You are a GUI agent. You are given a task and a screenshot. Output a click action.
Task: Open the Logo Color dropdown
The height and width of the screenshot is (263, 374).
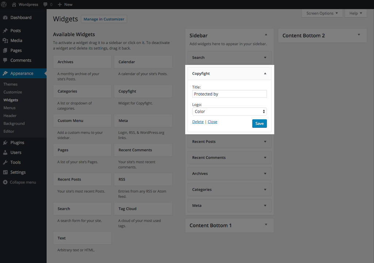tap(229, 111)
